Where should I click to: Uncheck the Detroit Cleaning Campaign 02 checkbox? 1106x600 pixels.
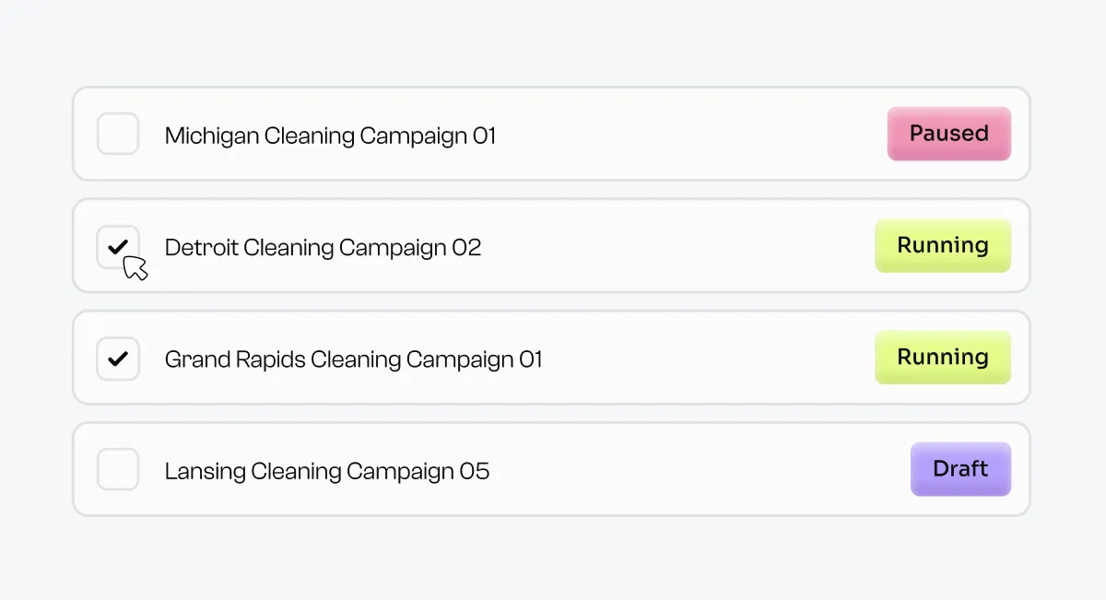pos(118,246)
